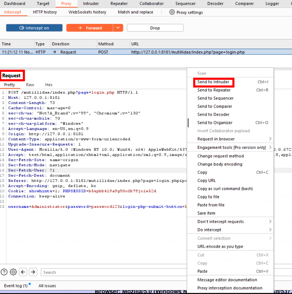
Task: Switch request view to Raw
Action: [x=30, y=85]
